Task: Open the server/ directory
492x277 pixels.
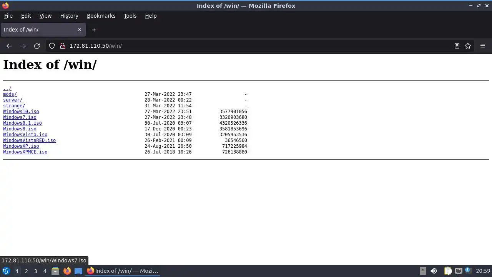Action: click(13, 100)
